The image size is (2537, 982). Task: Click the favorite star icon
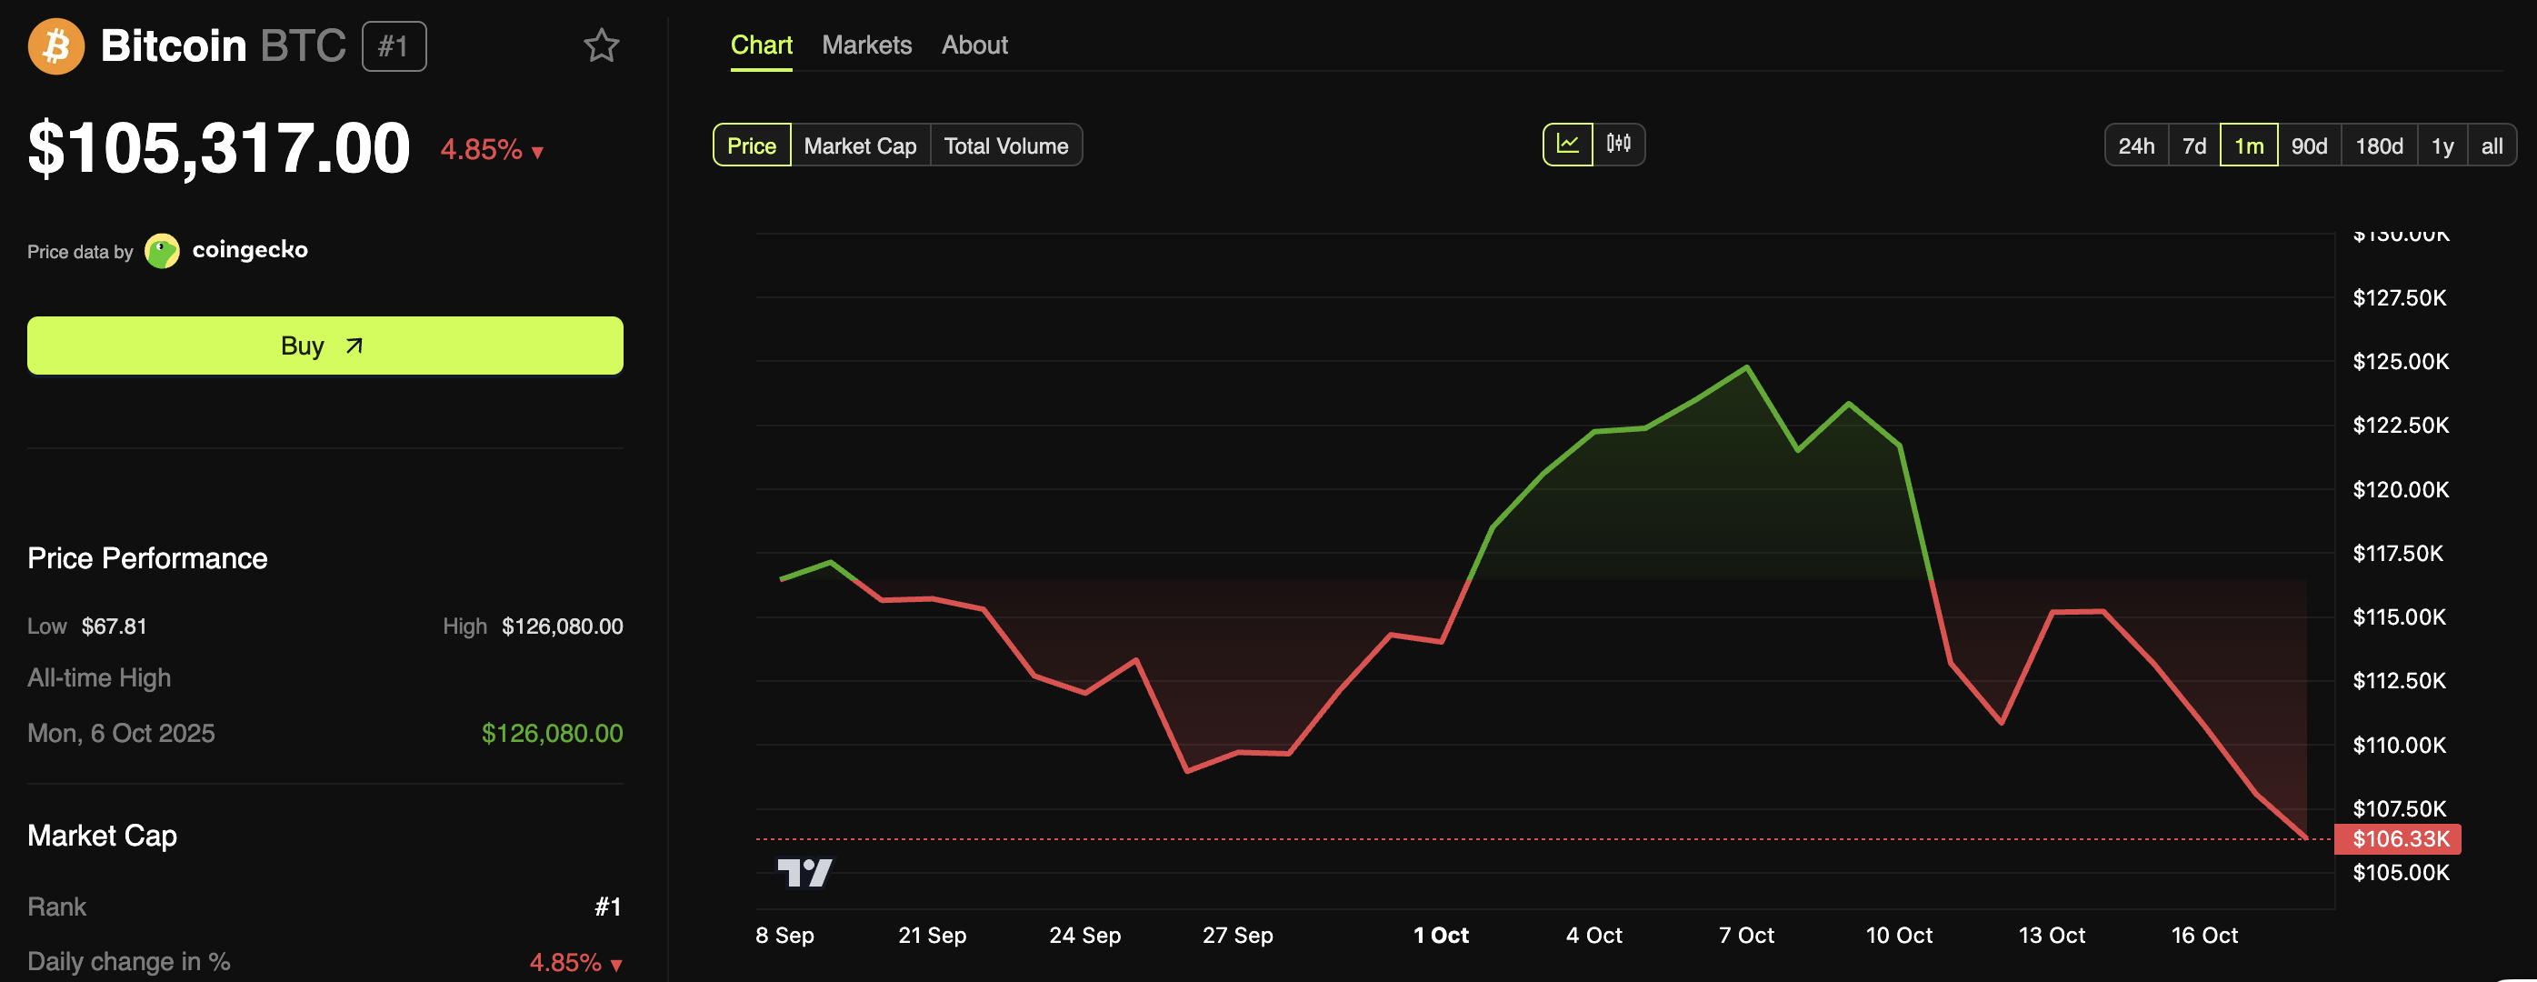tap(601, 46)
